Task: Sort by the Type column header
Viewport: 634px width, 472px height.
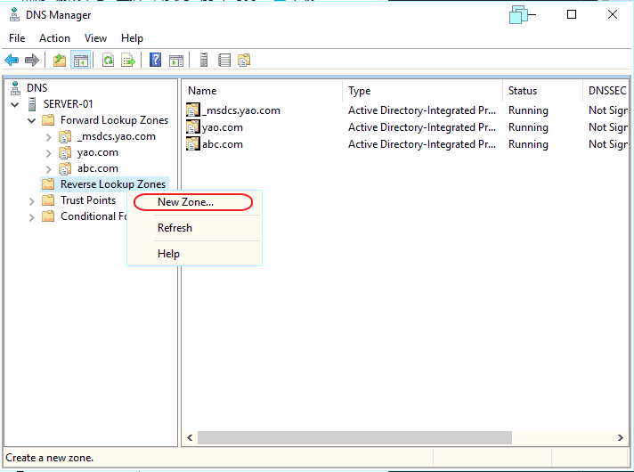Action: (x=423, y=91)
